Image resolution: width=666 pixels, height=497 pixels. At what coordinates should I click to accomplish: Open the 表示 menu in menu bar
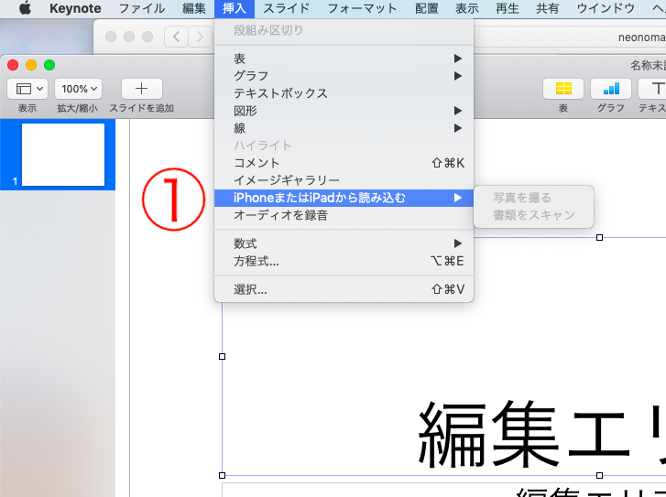pyautogui.click(x=467, y=8)
